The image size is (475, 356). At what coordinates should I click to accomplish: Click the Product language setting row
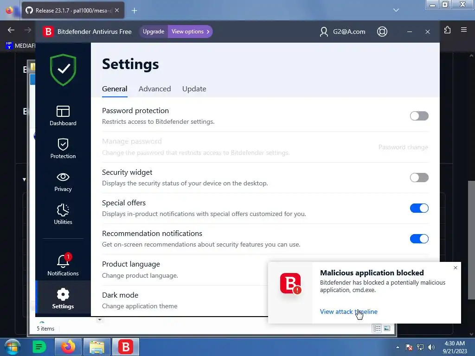185,270
